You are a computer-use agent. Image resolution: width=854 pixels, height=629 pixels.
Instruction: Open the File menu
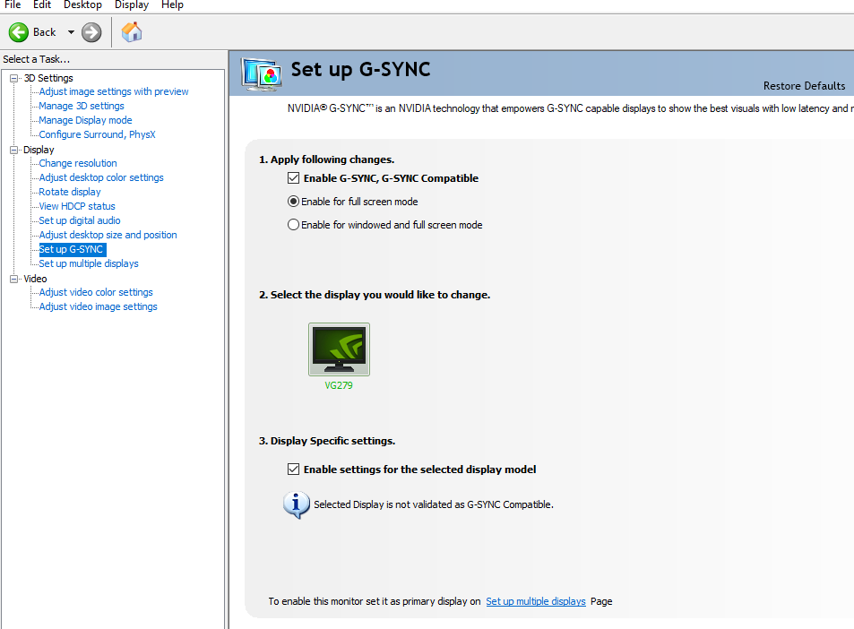click(x=13, y=4)
